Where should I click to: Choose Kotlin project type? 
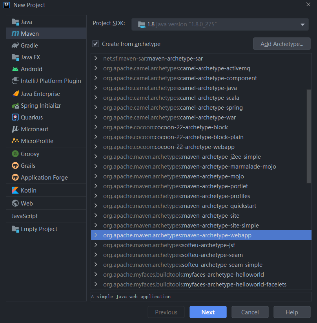point(46,190)
